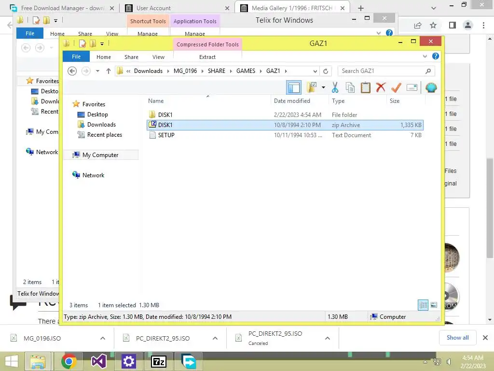This screenshot has height=371, width=494.
Task: Expand breadcrumb arrow after GAMES
Action: [261, 71]
